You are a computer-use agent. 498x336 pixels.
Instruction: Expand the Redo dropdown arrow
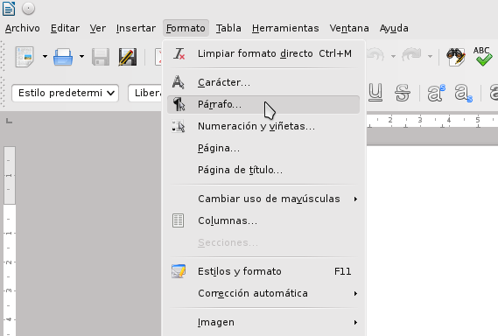point(430,57)
